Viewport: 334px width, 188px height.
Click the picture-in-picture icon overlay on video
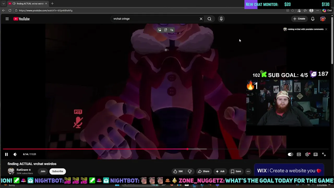click(x=159, y=30)
